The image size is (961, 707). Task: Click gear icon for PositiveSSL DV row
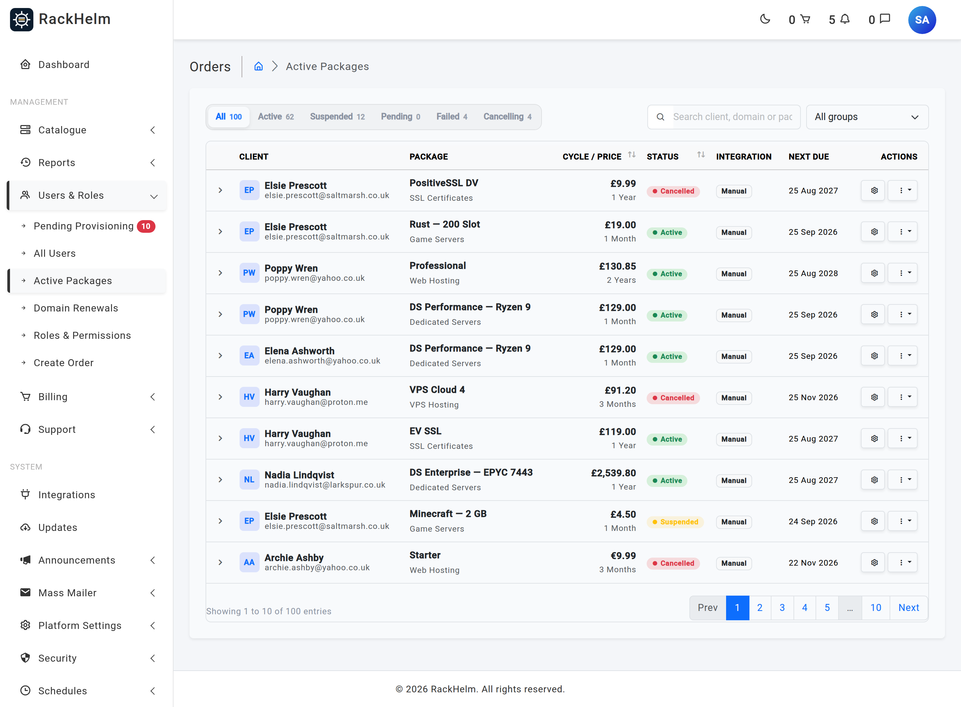click(x=873, y=190)
